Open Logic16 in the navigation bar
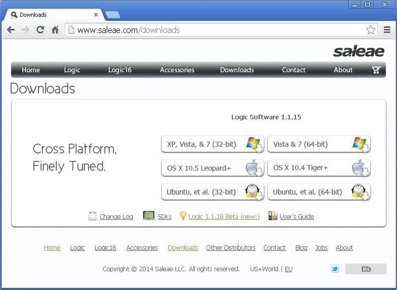Viewport: 397px width, 290px height. click(120, 70)
